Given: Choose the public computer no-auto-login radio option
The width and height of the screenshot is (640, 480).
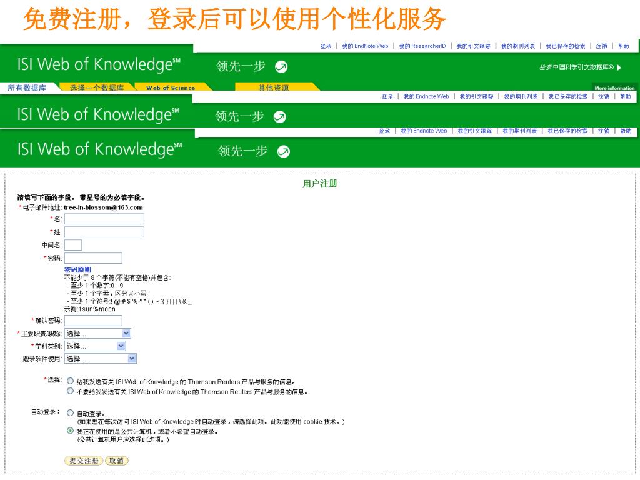Looking at the screenshot, I should 70,431.
